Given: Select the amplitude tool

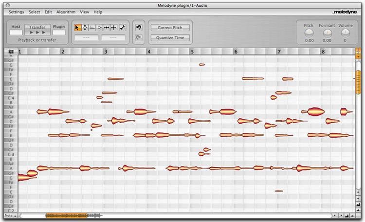Looking at the screenshot, I should point(99,28).
